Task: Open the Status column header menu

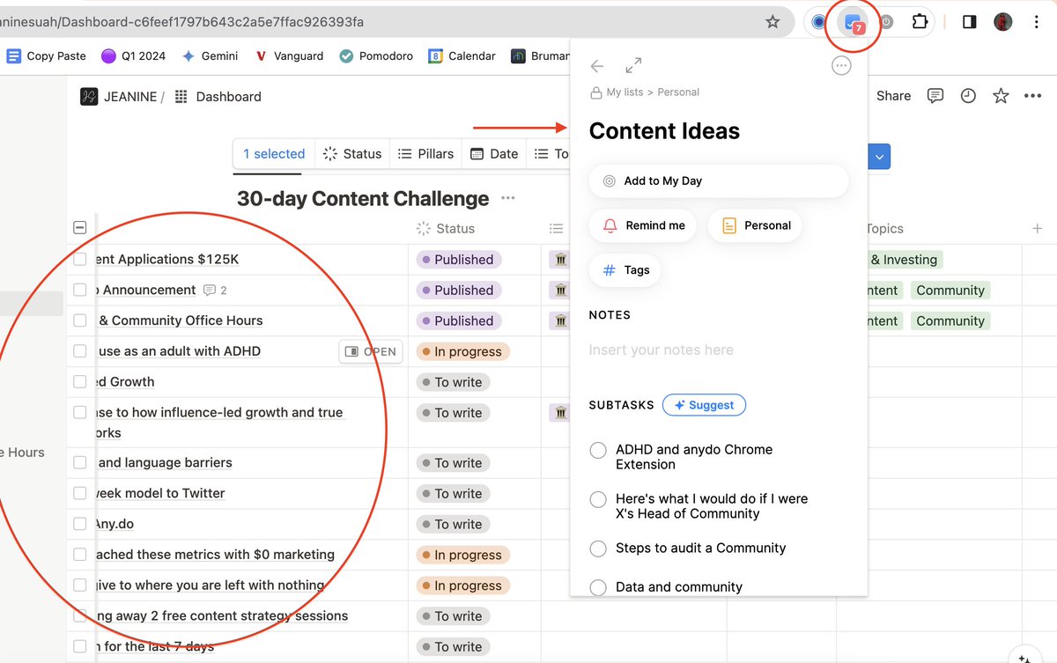Action: 445,229
